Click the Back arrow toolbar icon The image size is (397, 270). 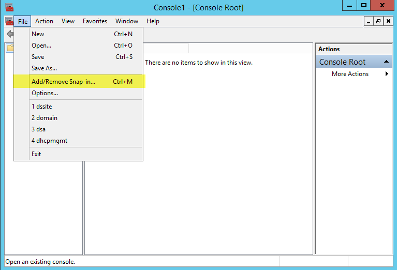point(9,34)
